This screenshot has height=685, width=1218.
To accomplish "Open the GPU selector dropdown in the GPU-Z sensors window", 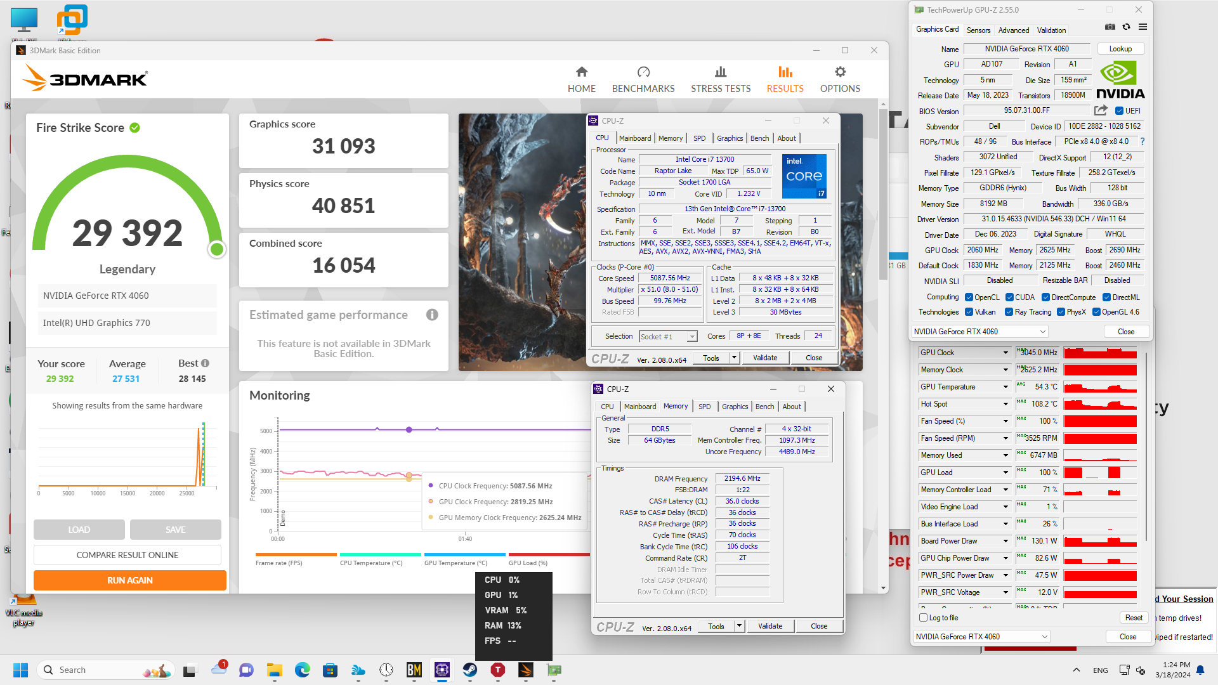I will click(981, 637).
